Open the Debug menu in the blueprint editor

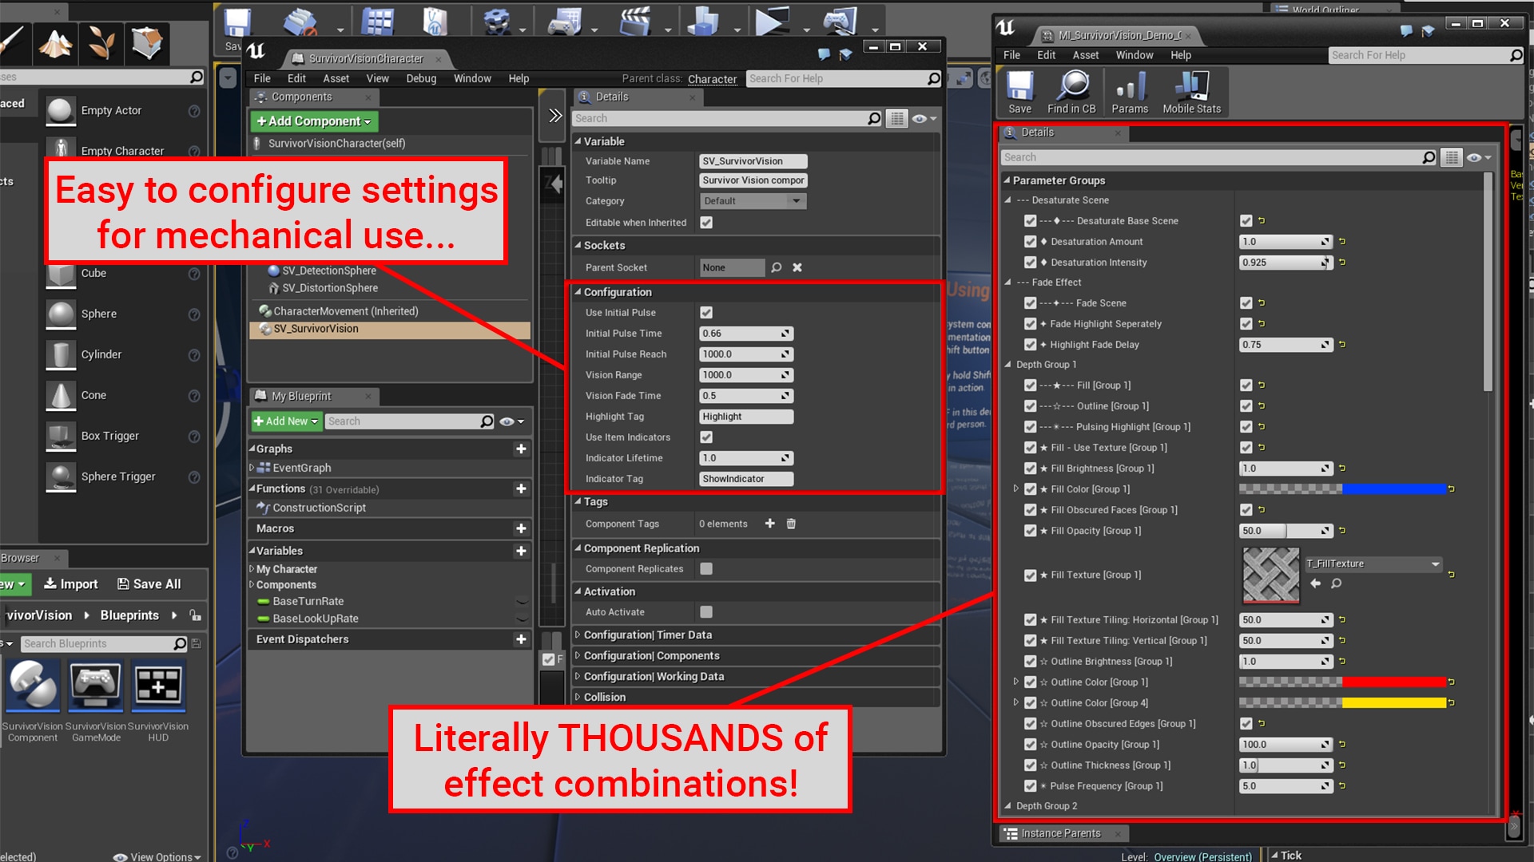[421, 78]
